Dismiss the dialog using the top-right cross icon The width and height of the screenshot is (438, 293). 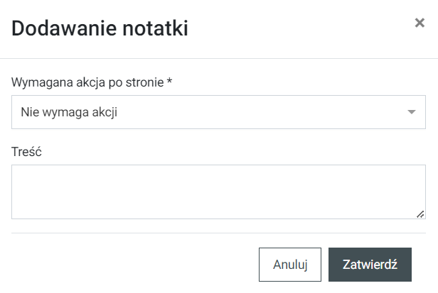click(420, 23)
